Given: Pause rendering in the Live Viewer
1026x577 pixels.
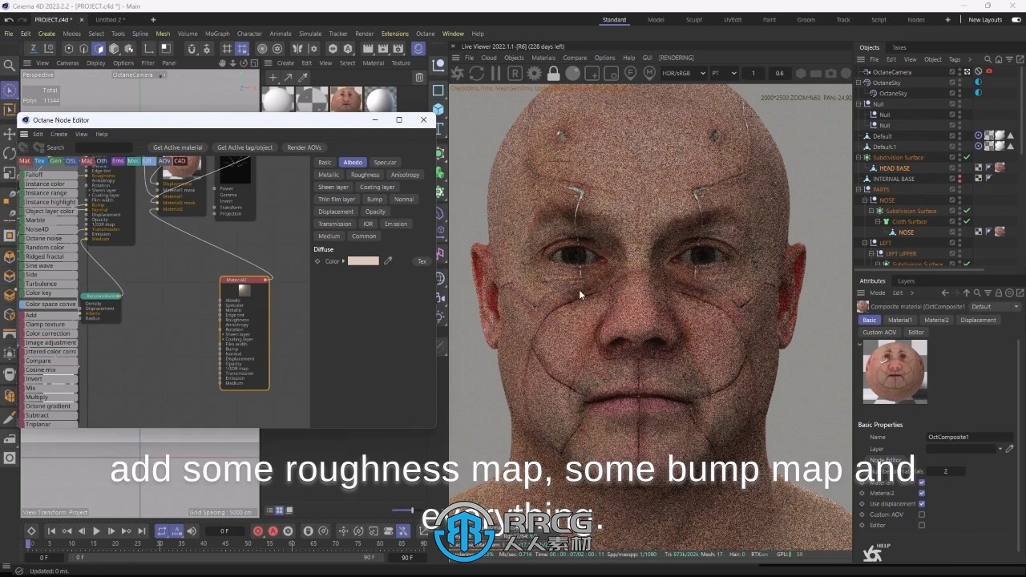Looking at the screenshot, I should point(495,73).
